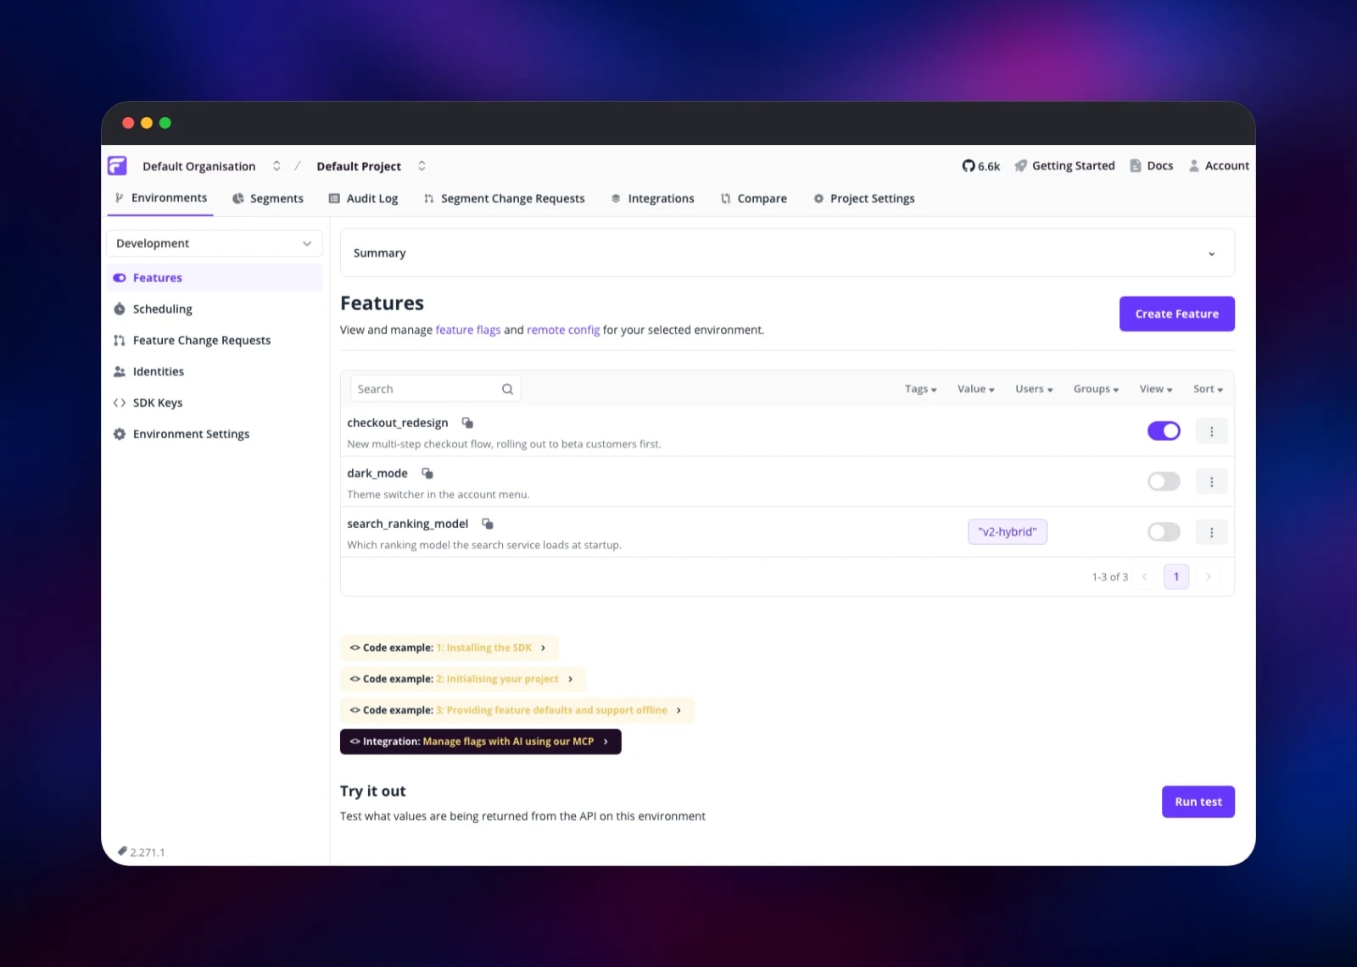Click the Project Settings gear icon

point(818,198)
